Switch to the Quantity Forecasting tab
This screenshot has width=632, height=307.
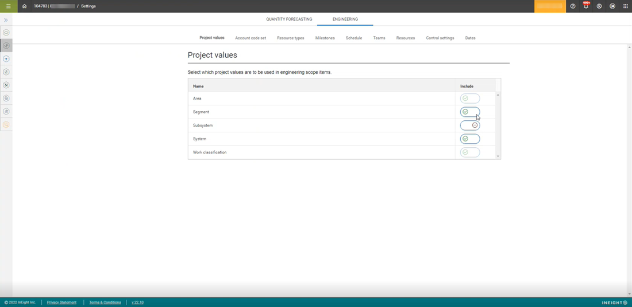click(x=289, y=19)
